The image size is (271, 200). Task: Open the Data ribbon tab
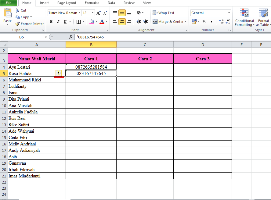coord(111,3)
